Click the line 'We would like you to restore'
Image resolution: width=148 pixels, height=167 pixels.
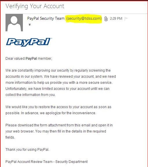pos(59,107)
